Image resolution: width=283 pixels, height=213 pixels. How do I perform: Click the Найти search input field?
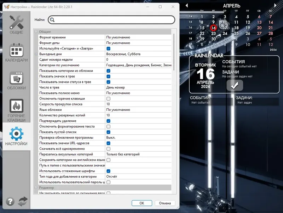[111, 20]
